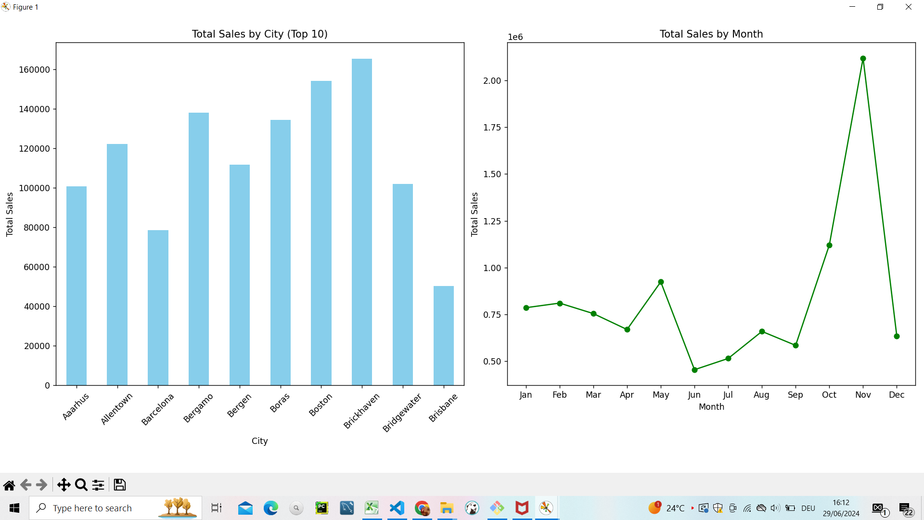924x520 pixels.
Task: Click the Home reset view icon
Action: point(9,485)
